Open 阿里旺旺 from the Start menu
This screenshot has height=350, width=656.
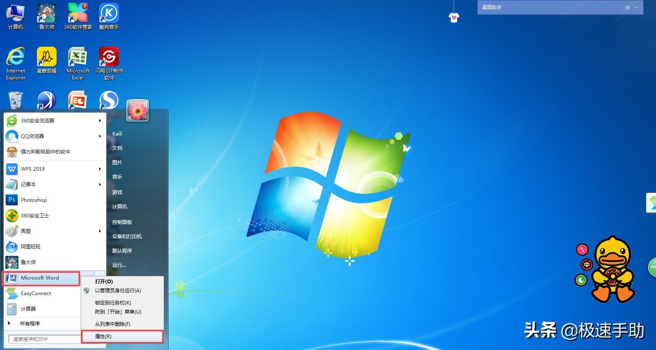coord(54,247)
